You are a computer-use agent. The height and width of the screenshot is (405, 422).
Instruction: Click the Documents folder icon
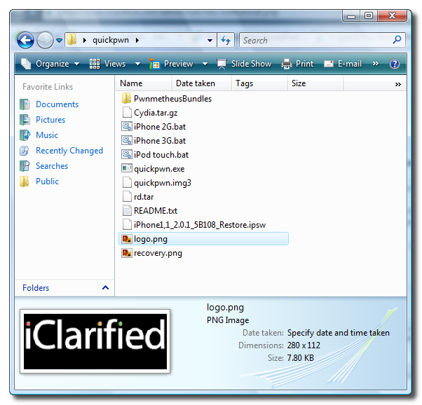point(25,104)
